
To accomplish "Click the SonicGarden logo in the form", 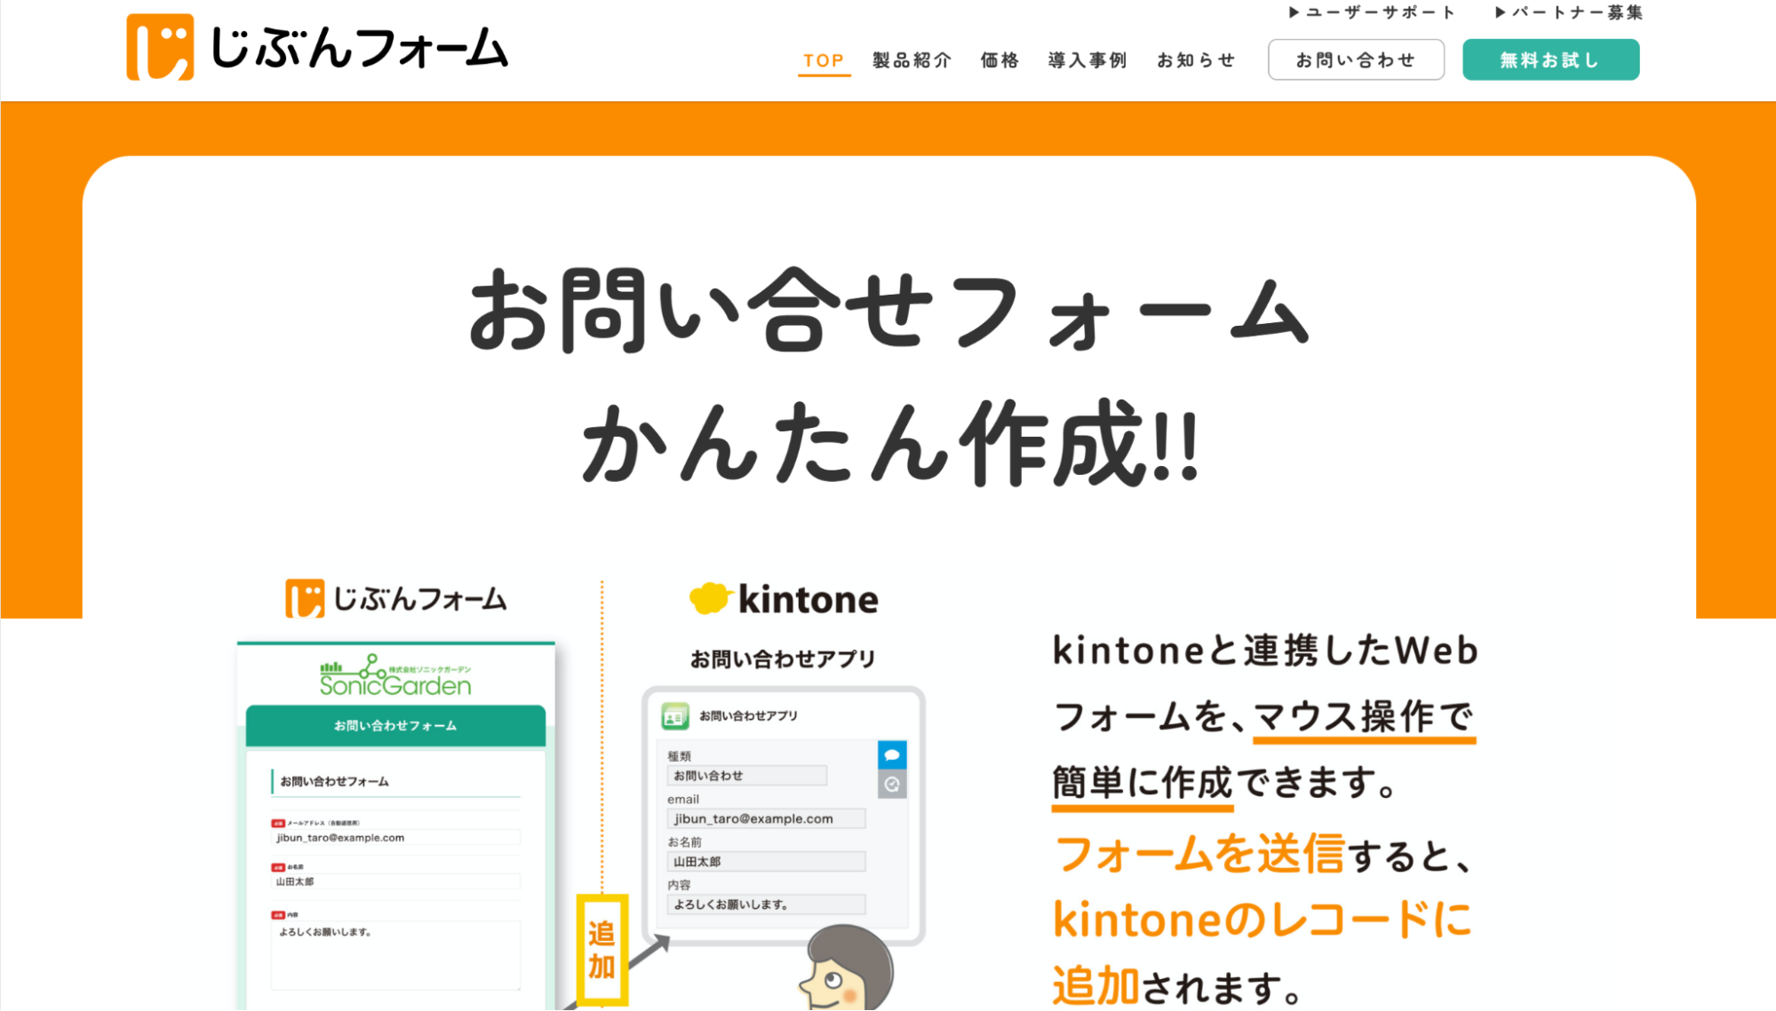I will tap(395, 676).
